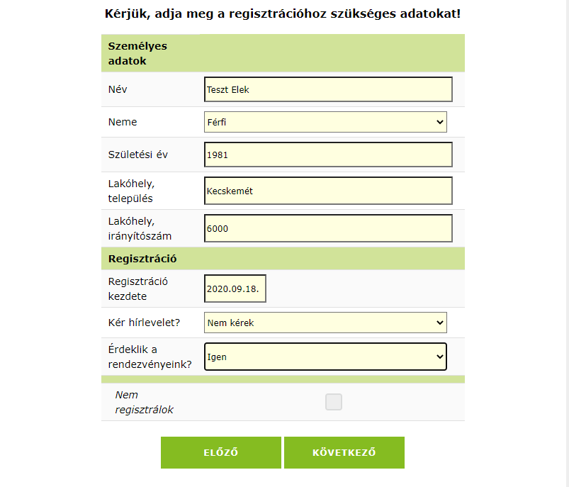Click the Név label text
569x487 pixels.
118,89
